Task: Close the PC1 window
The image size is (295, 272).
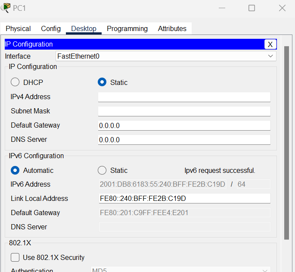Action: coord(282,8)
